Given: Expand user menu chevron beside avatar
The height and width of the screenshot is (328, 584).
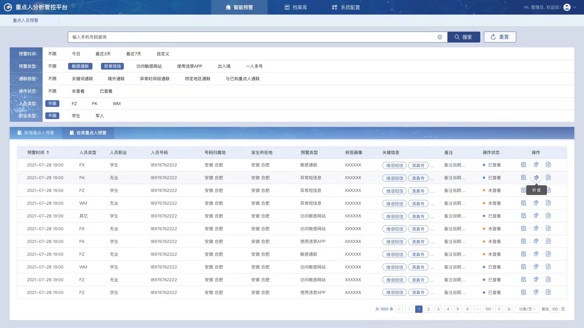Looking at the screenshot, I should 575,7.
